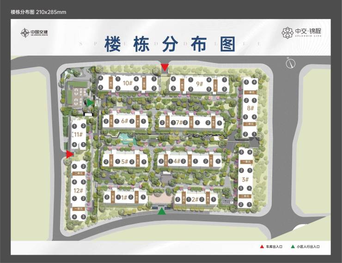Click the header text 楼栋分布图 210x285mm
This screenshot has height=263, width=342.
pyautogui.click(x=38, y=12)
